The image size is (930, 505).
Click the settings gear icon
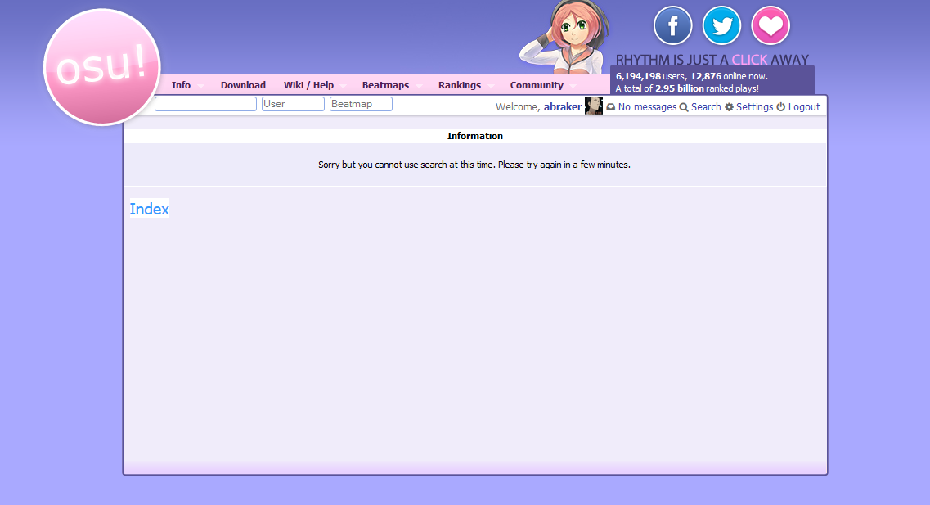729,107
